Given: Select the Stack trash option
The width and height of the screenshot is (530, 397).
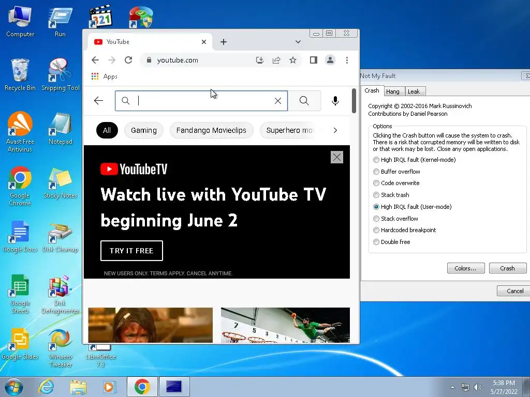Looking at the screenshot, I should tap(391, 195).
